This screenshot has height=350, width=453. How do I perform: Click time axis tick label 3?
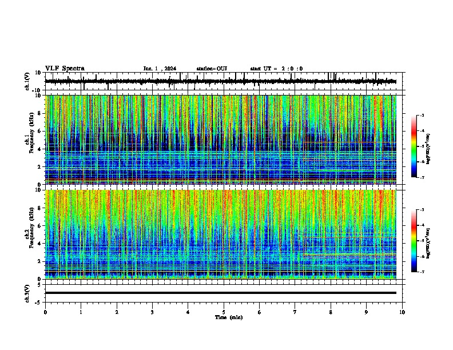(x=152, y=312)
